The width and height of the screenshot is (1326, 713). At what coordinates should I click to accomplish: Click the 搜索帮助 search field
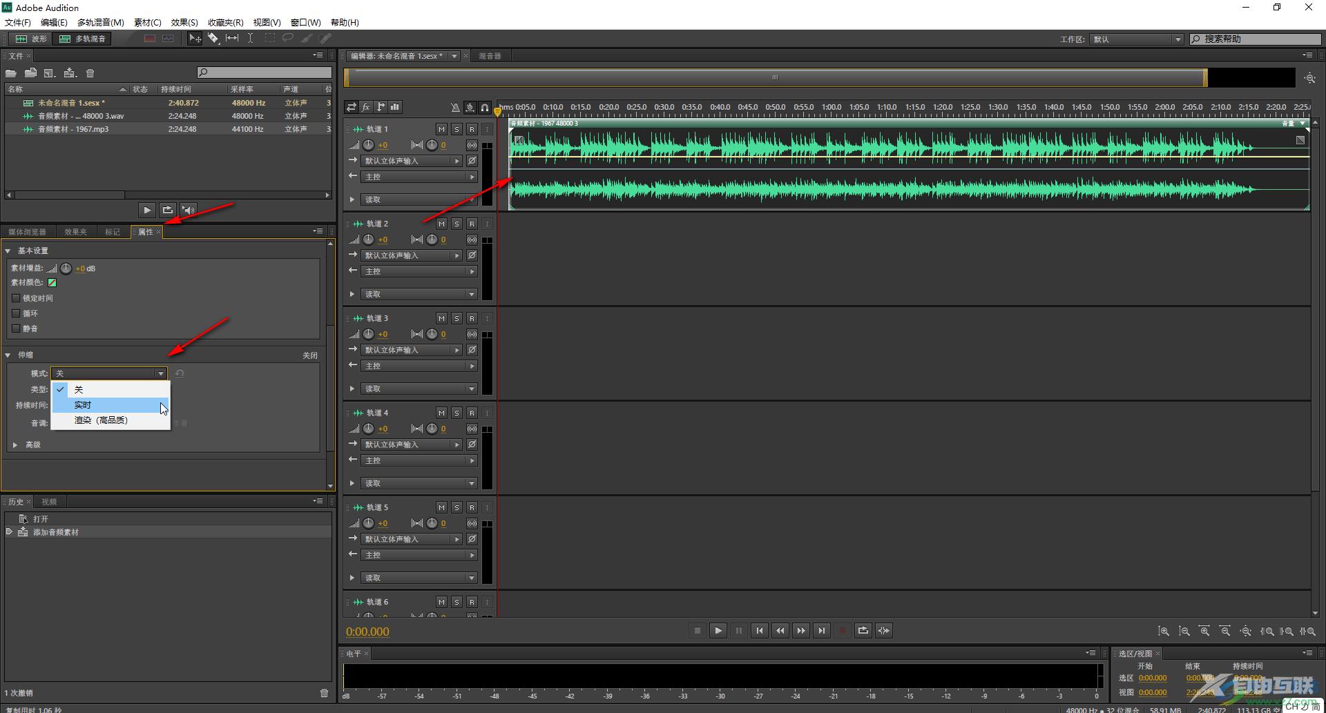pyautogui.click(x=1255, y=39)
